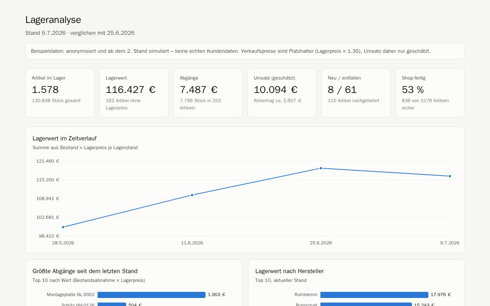Click the '8 / 61' value
The width and height of the screenshot is (490, 306).
point(342,90)
